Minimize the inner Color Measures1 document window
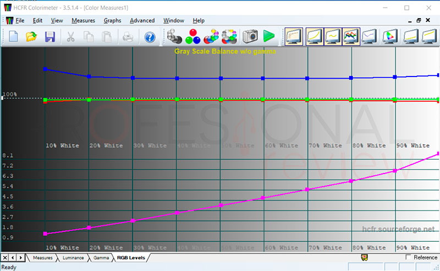Viewport: 440px width, 271px height. point(410,20)
